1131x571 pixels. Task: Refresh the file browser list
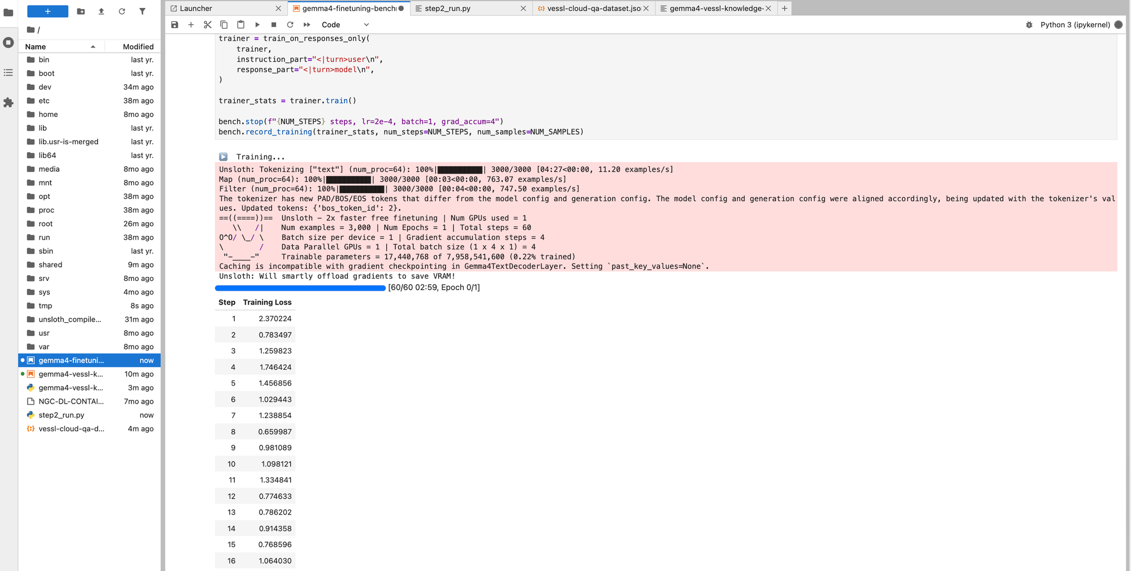tap(122, 11)
